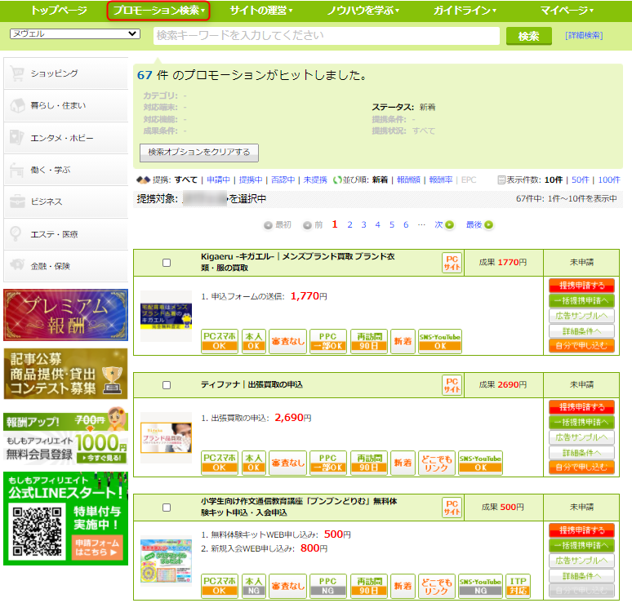Sort results by 報酬額

pos(408,180)
